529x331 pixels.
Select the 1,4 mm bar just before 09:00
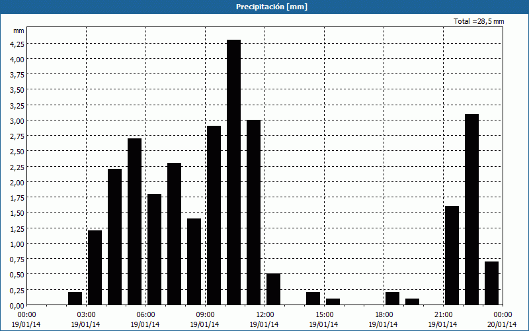[194, 261]
